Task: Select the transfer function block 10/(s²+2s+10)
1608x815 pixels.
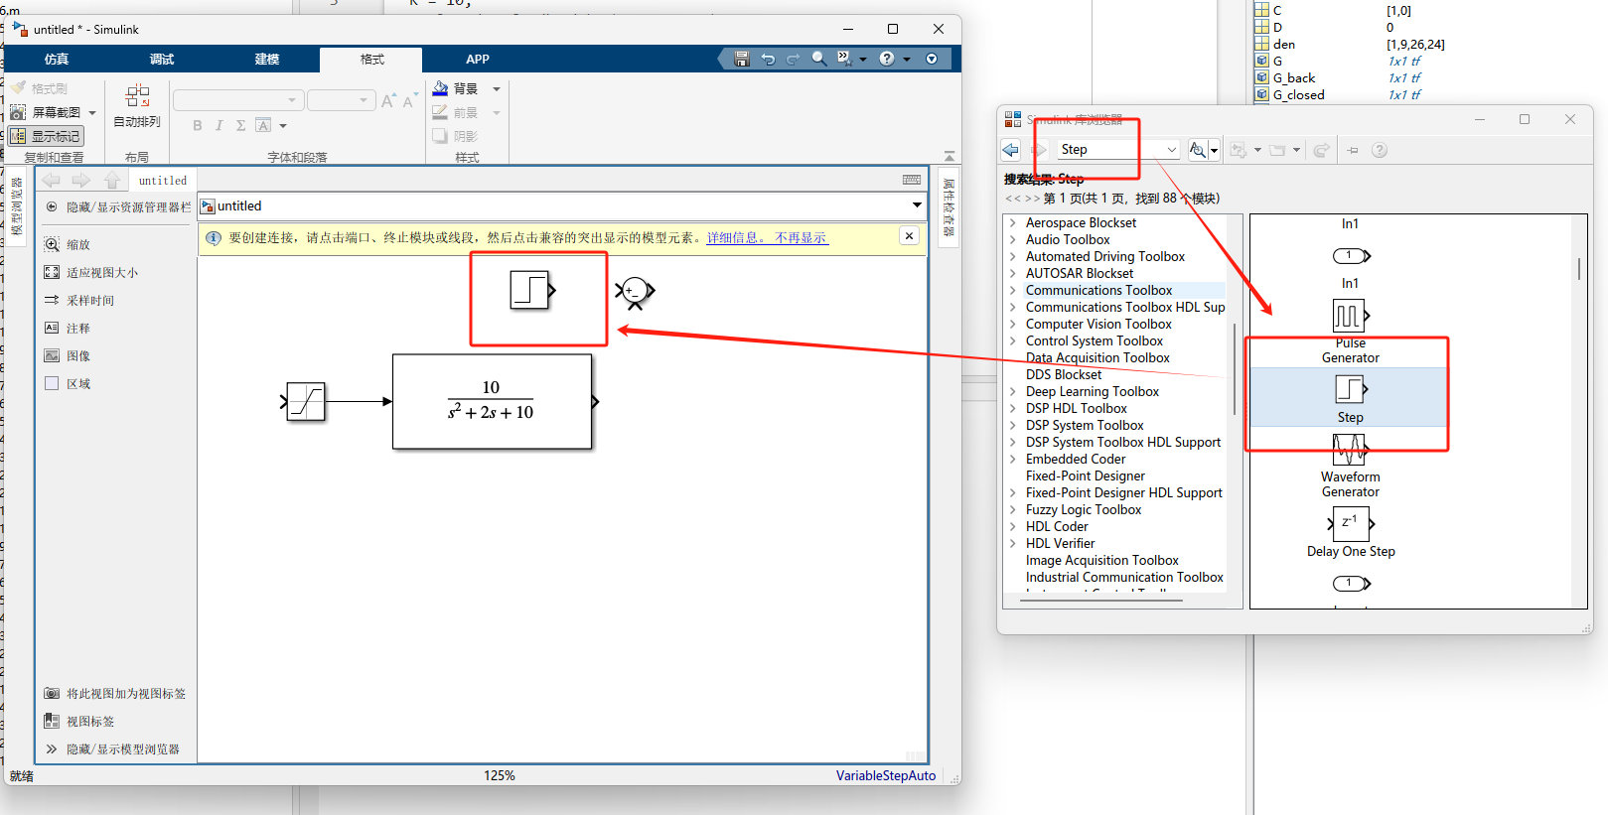Action: [x=493, y=401]
